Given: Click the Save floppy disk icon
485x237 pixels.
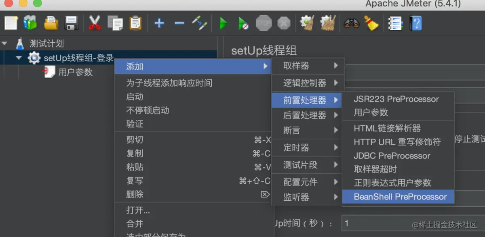Looking at the screenshot, I should click(x=72, y=23).
